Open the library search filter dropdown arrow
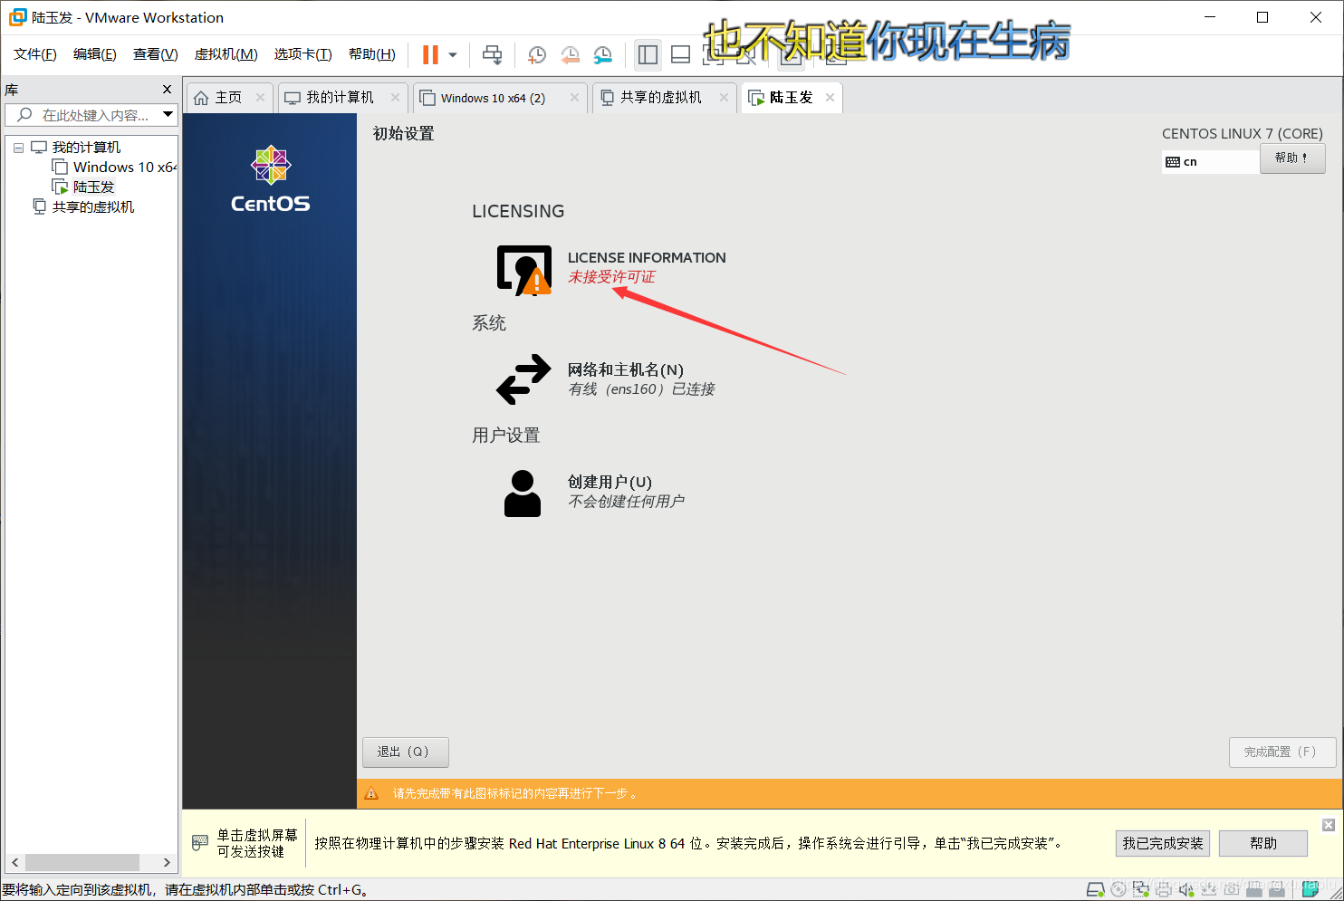The image size is (1344, 901). [x=168, y=114]
